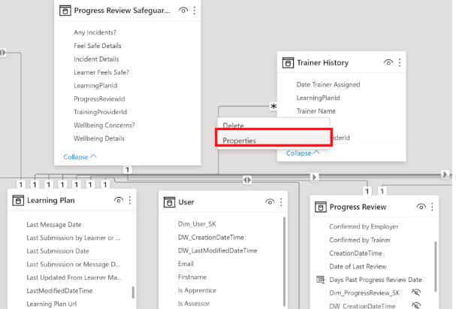Unhide the DW_CreationDateTime field in Progress Review
The image size is (456, 309).
point(416,305)
